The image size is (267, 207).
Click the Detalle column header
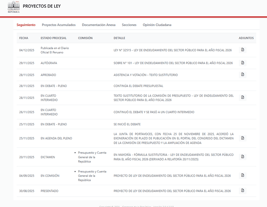pyautogui.click(x=119, y=38)
